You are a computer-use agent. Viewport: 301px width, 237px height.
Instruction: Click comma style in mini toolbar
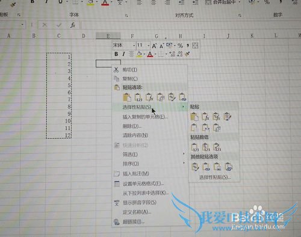click(x=188, y=46)
